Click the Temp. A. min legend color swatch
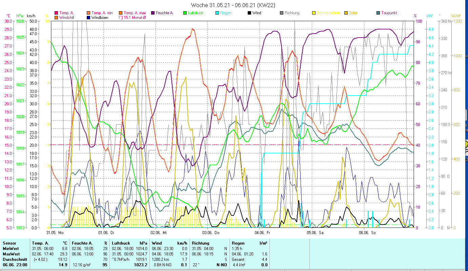468x271 pixels. [x=88, y=13]
